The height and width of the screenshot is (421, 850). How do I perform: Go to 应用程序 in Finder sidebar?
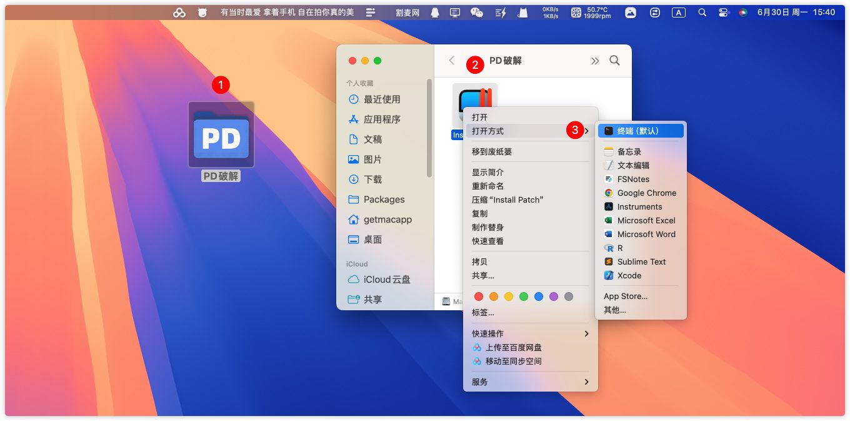pos(382,119)
